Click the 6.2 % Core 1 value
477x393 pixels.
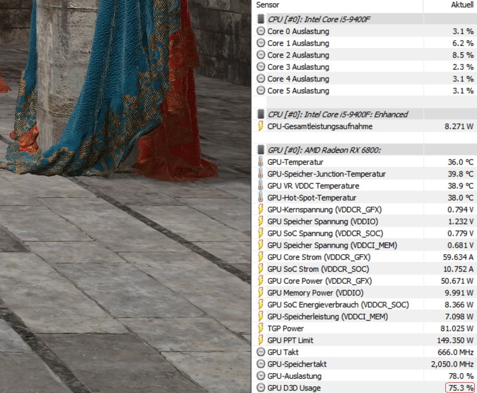click(463, 43)
